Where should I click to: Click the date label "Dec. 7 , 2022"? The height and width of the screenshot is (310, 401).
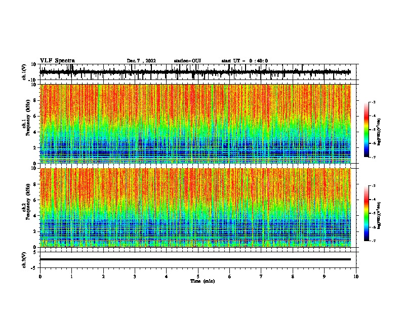(x=141, y=61)
